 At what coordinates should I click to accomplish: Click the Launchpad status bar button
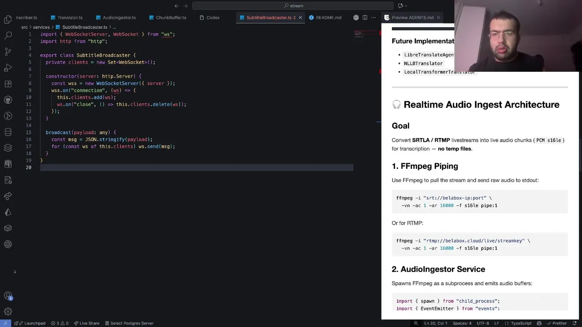click(31, 323)
